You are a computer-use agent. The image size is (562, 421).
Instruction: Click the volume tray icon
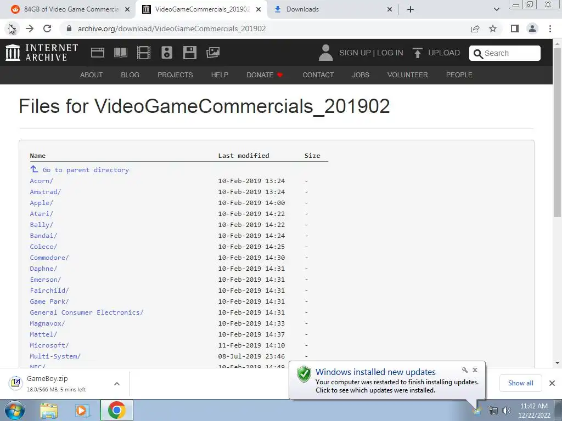pos(506,411)
